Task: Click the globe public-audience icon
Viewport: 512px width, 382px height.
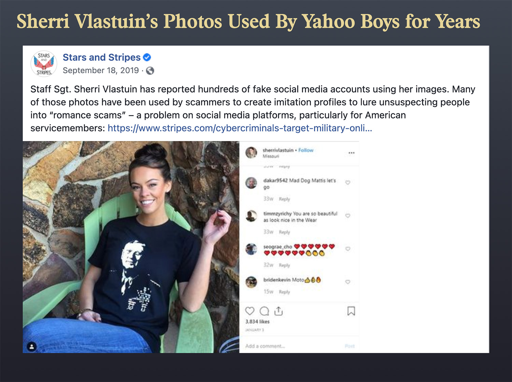Action: coord(150,70)
